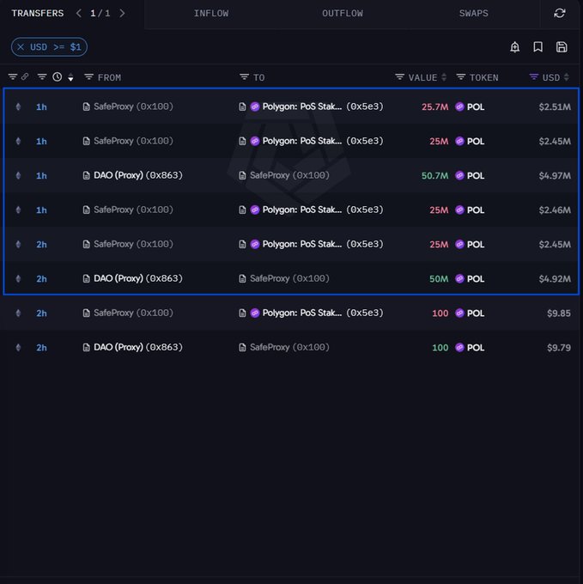Open the VALUE column filter
This screenshot has height=584, width=583.
point(399,76)
